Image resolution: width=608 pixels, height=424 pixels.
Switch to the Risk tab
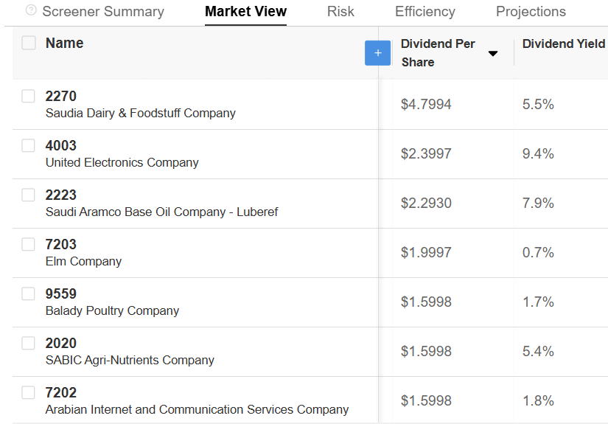coord(340,12)
